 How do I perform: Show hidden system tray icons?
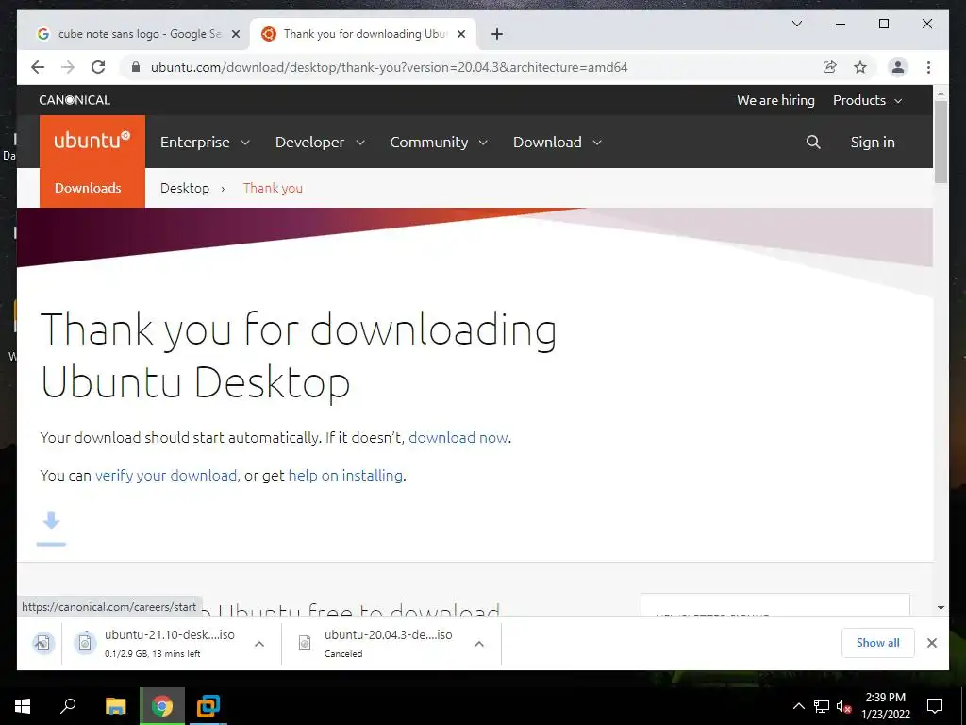(x=798, y=706)
